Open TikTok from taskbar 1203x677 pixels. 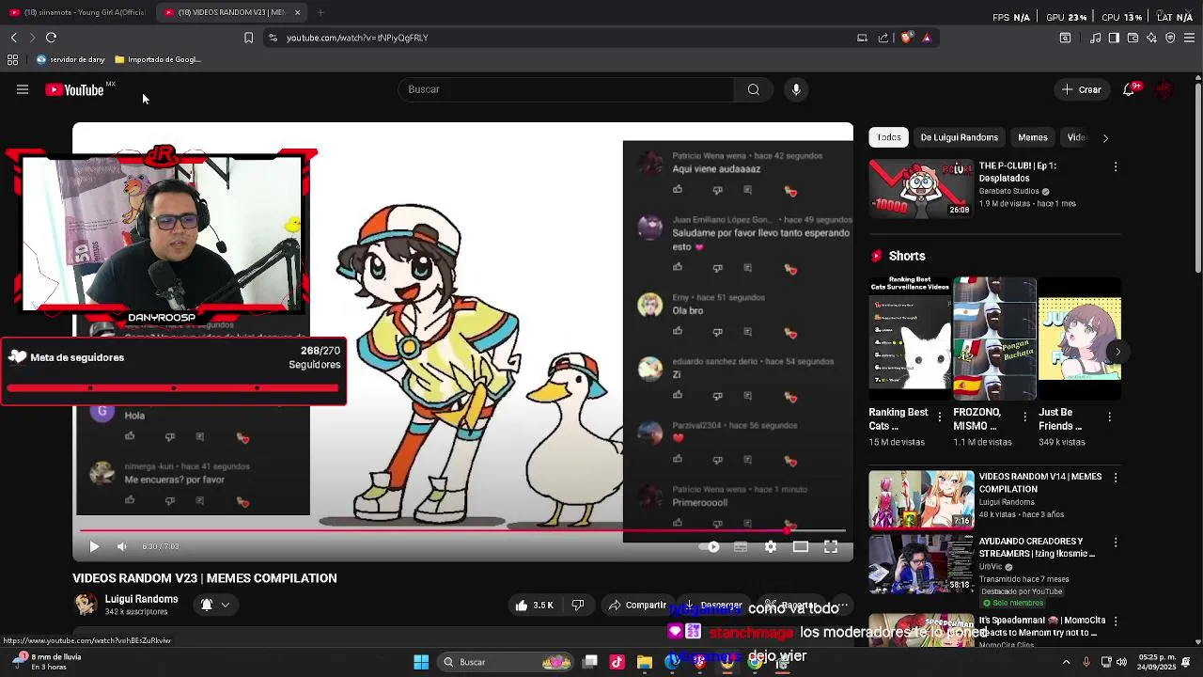pos(617,662)
